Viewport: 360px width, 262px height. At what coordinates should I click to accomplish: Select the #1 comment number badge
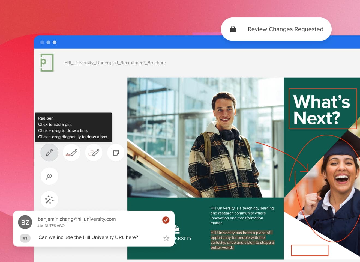25,238
